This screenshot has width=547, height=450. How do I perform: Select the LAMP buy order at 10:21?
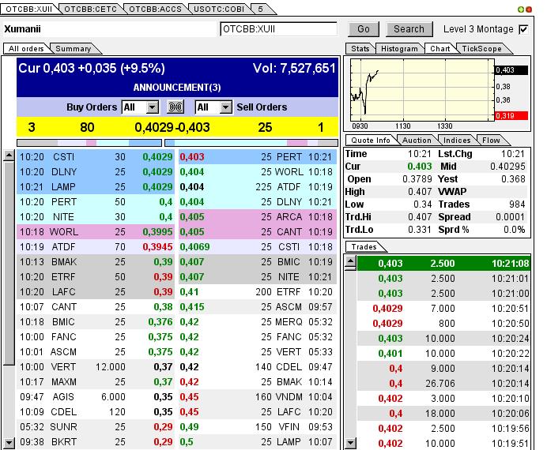click(x=96, y=186)
